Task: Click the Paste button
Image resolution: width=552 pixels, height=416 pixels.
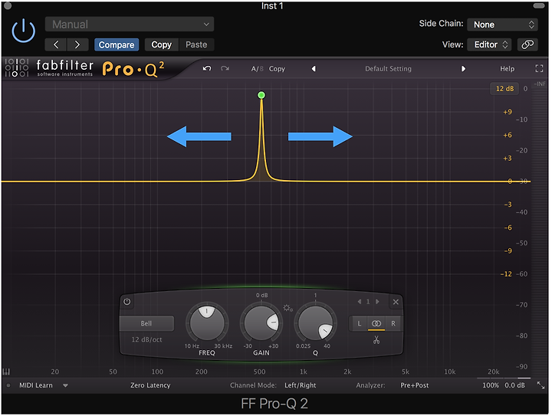Action: coord(196,44)
